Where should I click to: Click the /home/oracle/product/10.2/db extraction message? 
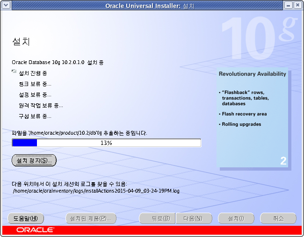click(x=80, y=133)
